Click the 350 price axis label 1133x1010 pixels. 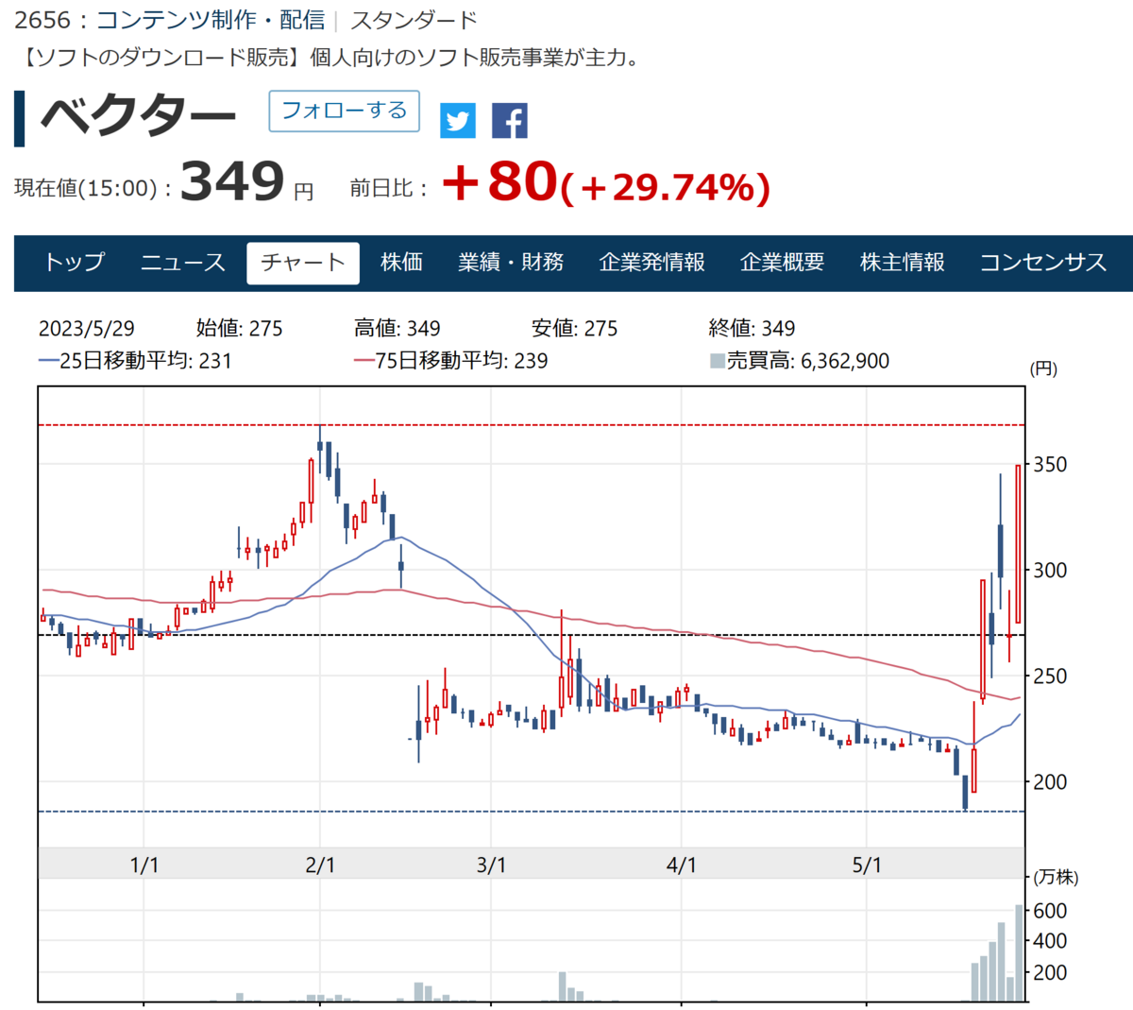1050,465
